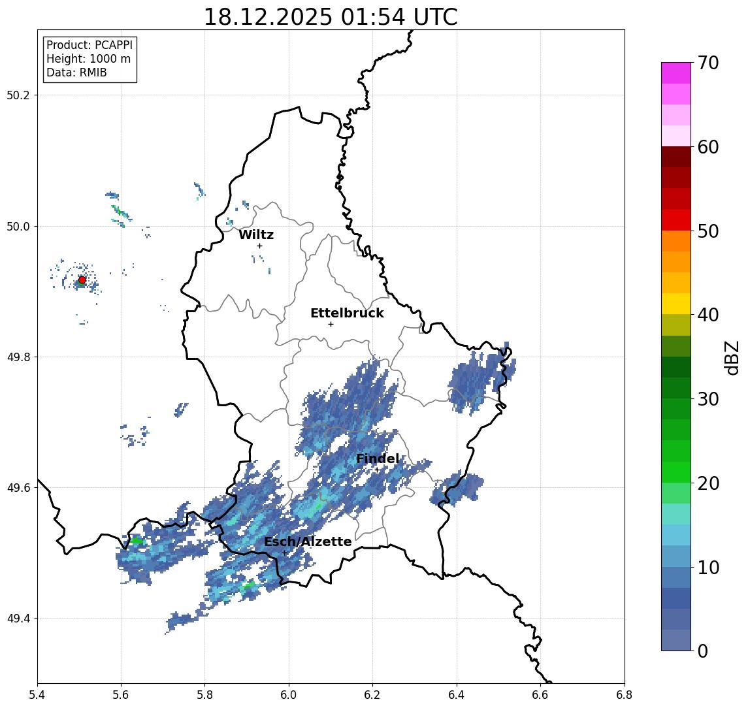This screenshot has width=748, height=708.
Task: Click the 60 tick on colorbar
Action: coord(708,147)
